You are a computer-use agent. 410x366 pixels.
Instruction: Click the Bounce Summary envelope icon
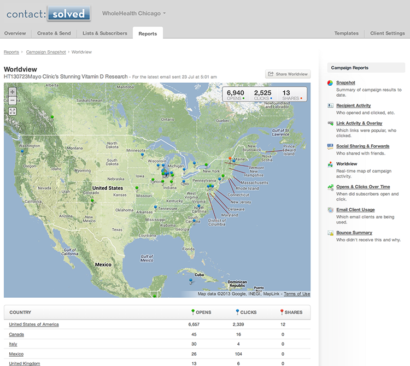tap(331, 233)
